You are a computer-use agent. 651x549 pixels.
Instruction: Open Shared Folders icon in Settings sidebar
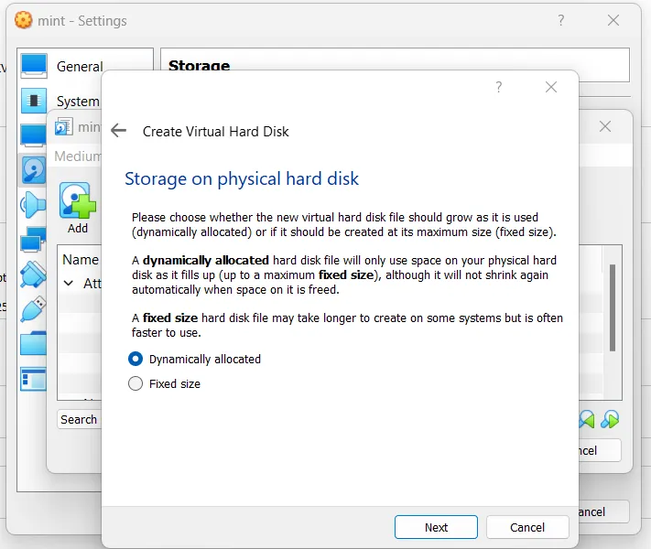click(33, 344)
